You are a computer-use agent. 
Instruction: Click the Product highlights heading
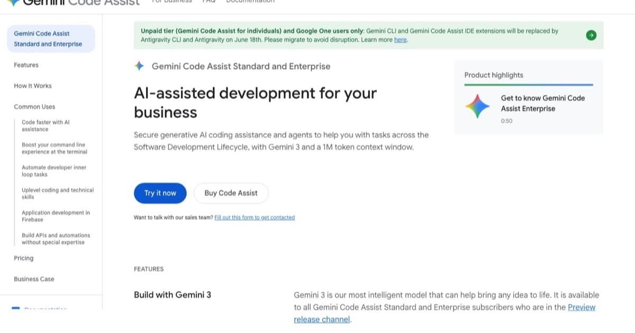pyautogui.click(x=494, y=75)
